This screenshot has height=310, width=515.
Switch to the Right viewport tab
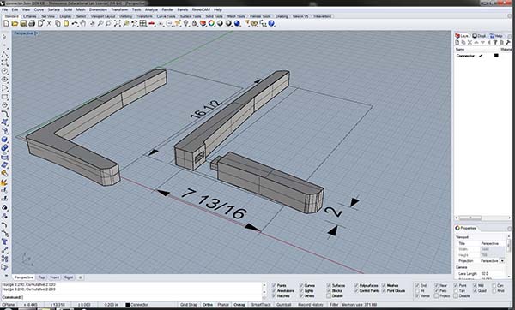[x=69, y=277]
